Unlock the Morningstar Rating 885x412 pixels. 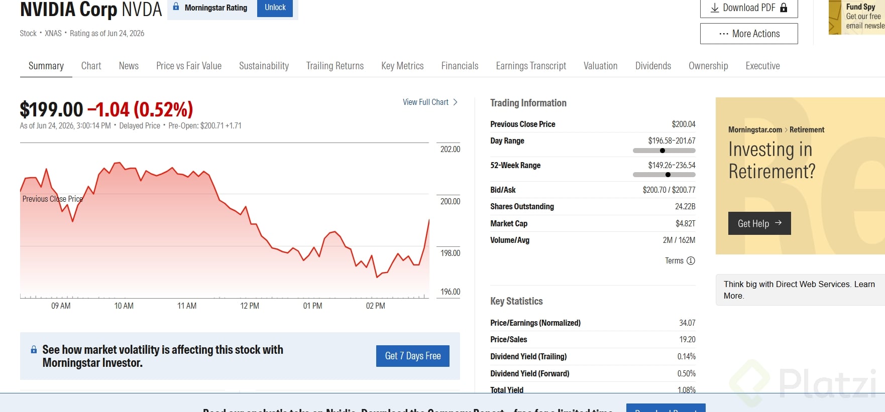click(x=275, y=8)
